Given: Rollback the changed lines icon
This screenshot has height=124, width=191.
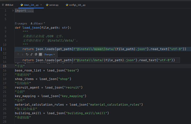Looking at the screenshot, I should 27,54.
